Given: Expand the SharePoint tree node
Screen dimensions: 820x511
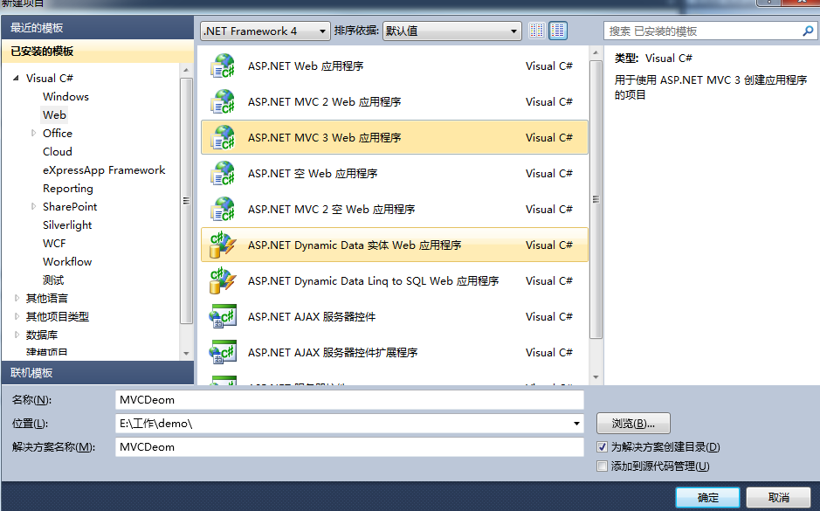Looking at the screenshot, I should pos(33,207).
